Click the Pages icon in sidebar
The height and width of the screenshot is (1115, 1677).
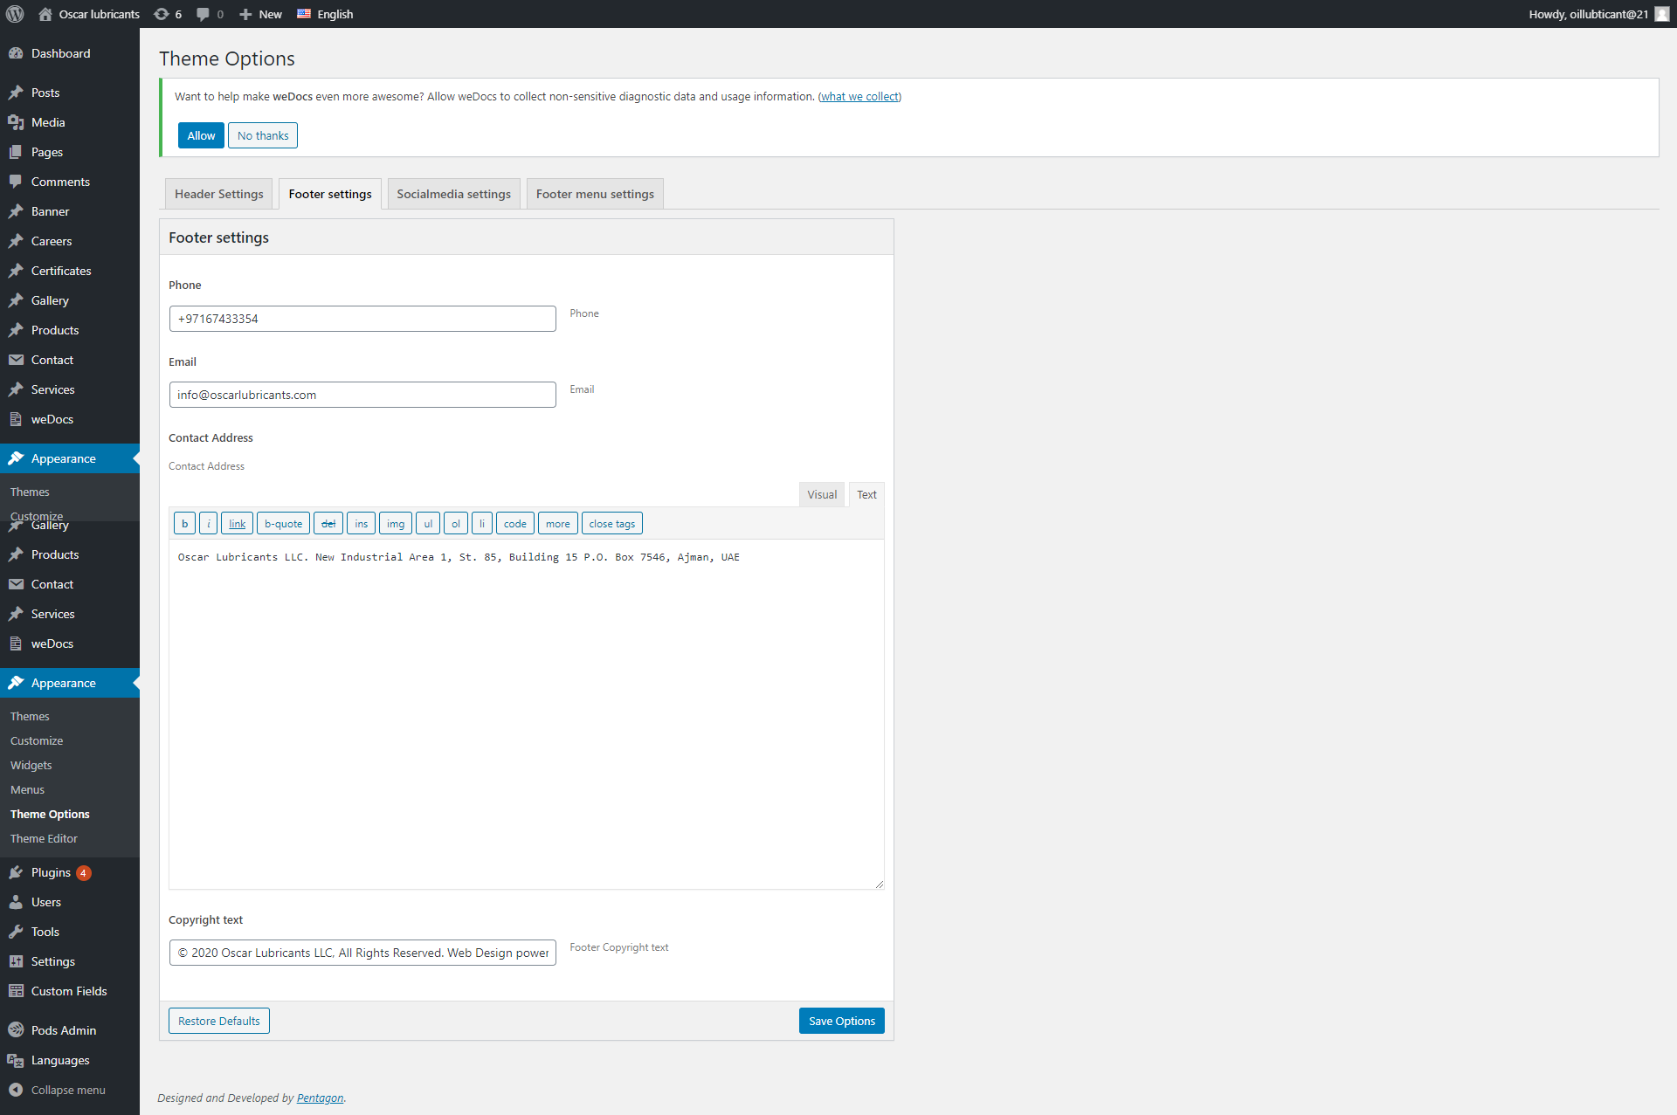coord(16,152)
